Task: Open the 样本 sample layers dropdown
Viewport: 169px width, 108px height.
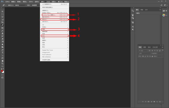Action: click(x=35, y=5)
